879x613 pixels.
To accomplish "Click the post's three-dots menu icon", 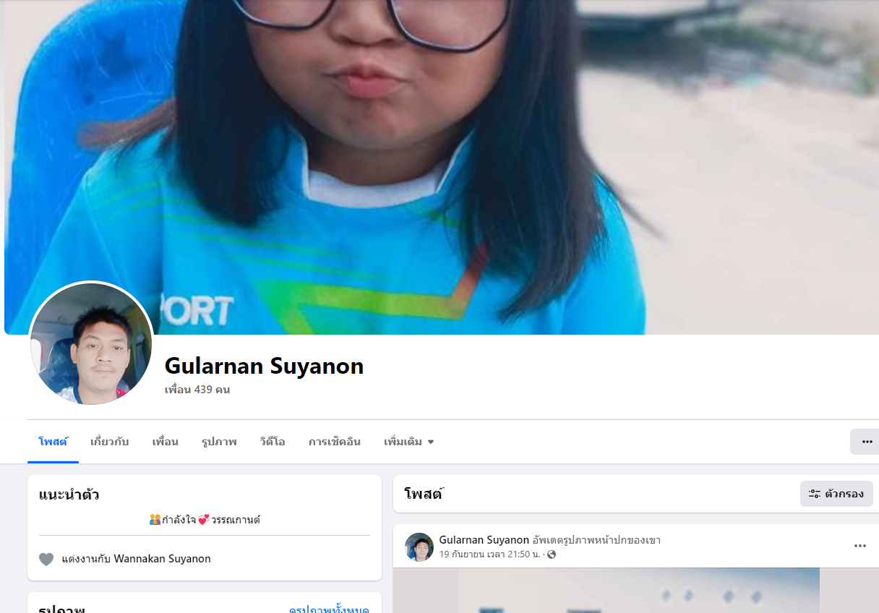I will [x=860, y=546].
